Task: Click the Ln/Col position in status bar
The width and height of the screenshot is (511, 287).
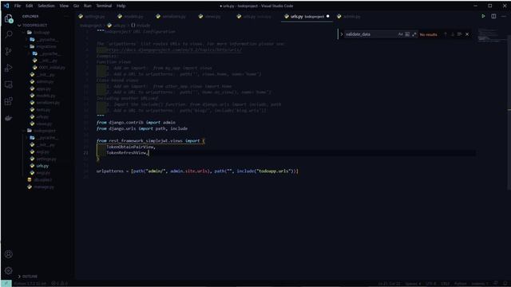Action: 390,284
